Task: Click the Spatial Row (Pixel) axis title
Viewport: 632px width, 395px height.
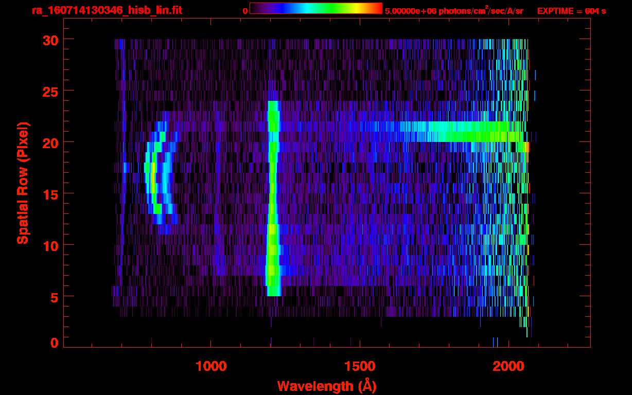Action: (22, 183)
